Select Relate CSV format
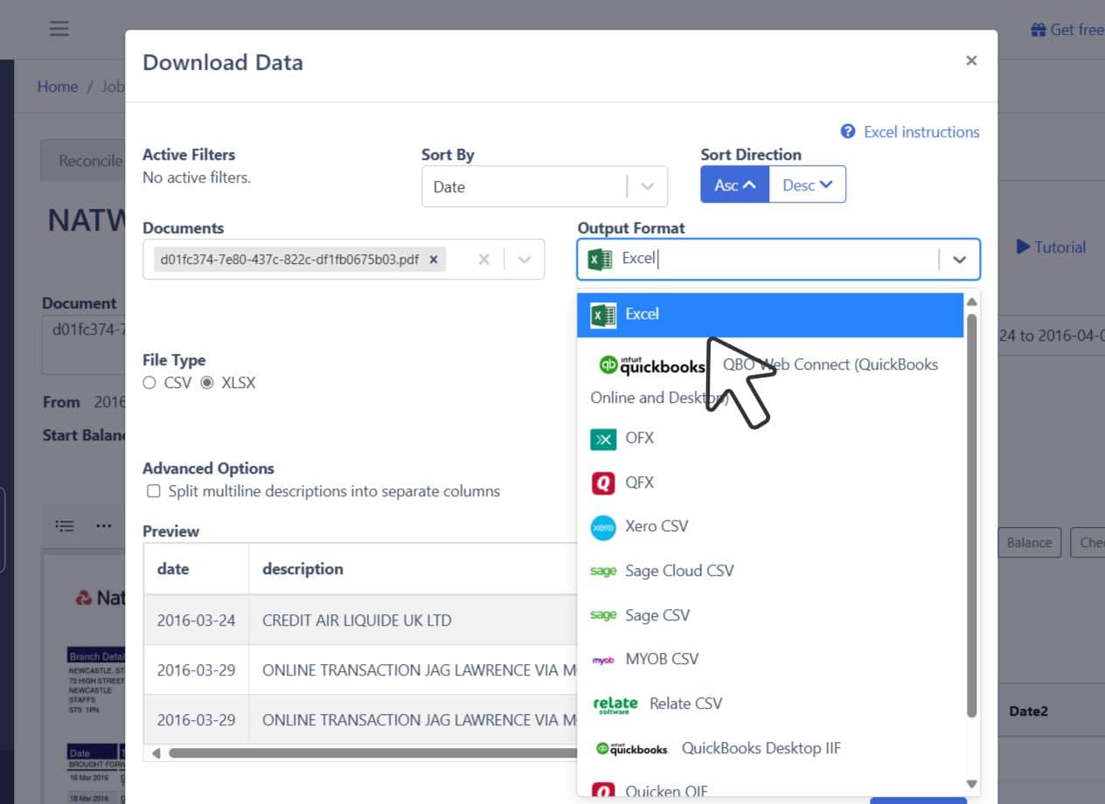 pos(770,703)
